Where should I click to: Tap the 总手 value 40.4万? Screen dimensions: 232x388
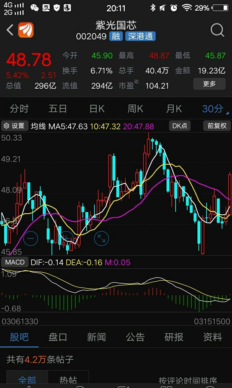[x=157, y=71]
